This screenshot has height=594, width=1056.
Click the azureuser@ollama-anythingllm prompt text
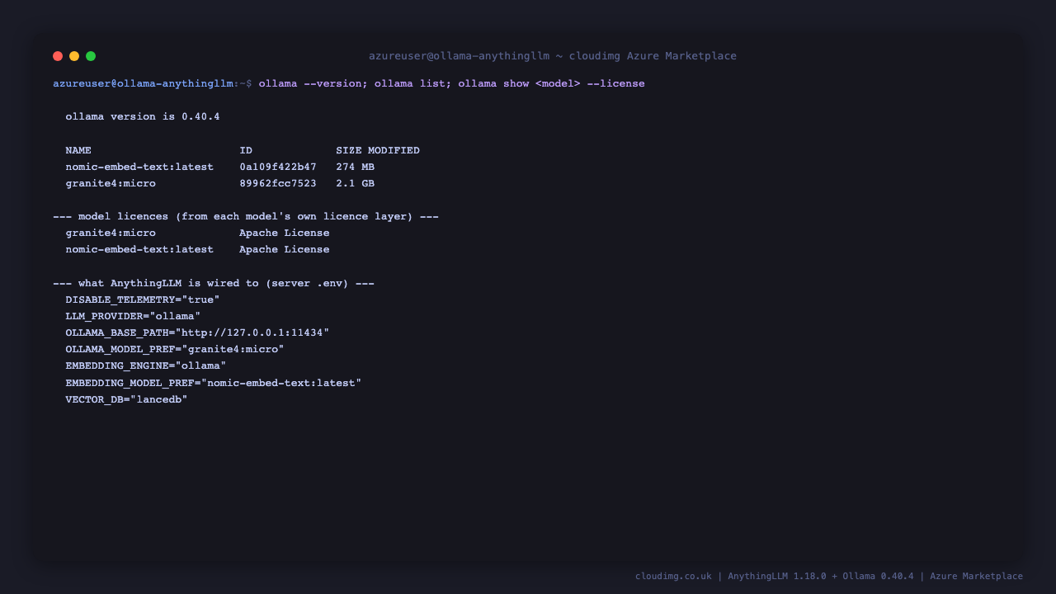coord(143,83)
